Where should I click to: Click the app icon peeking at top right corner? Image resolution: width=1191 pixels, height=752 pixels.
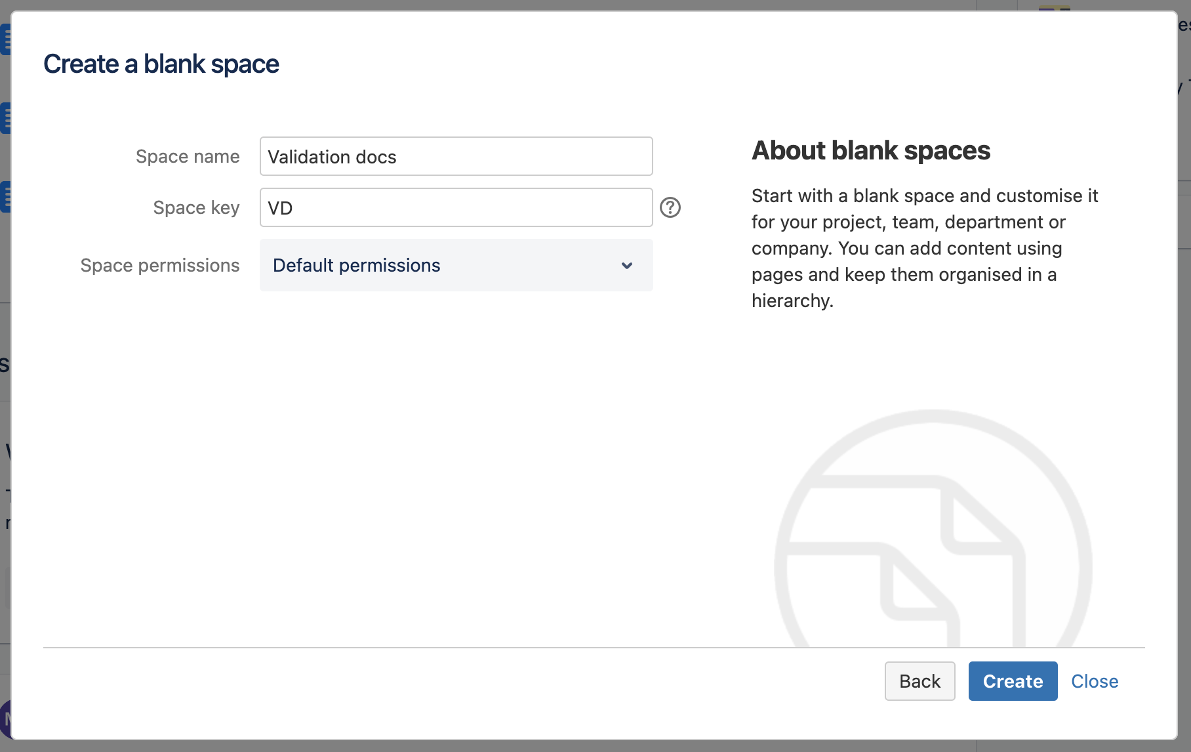[1053, 8]
